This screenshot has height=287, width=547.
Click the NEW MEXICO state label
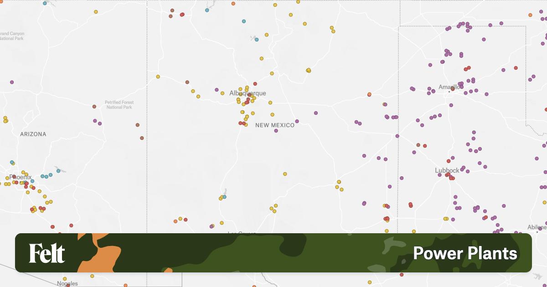275,124
